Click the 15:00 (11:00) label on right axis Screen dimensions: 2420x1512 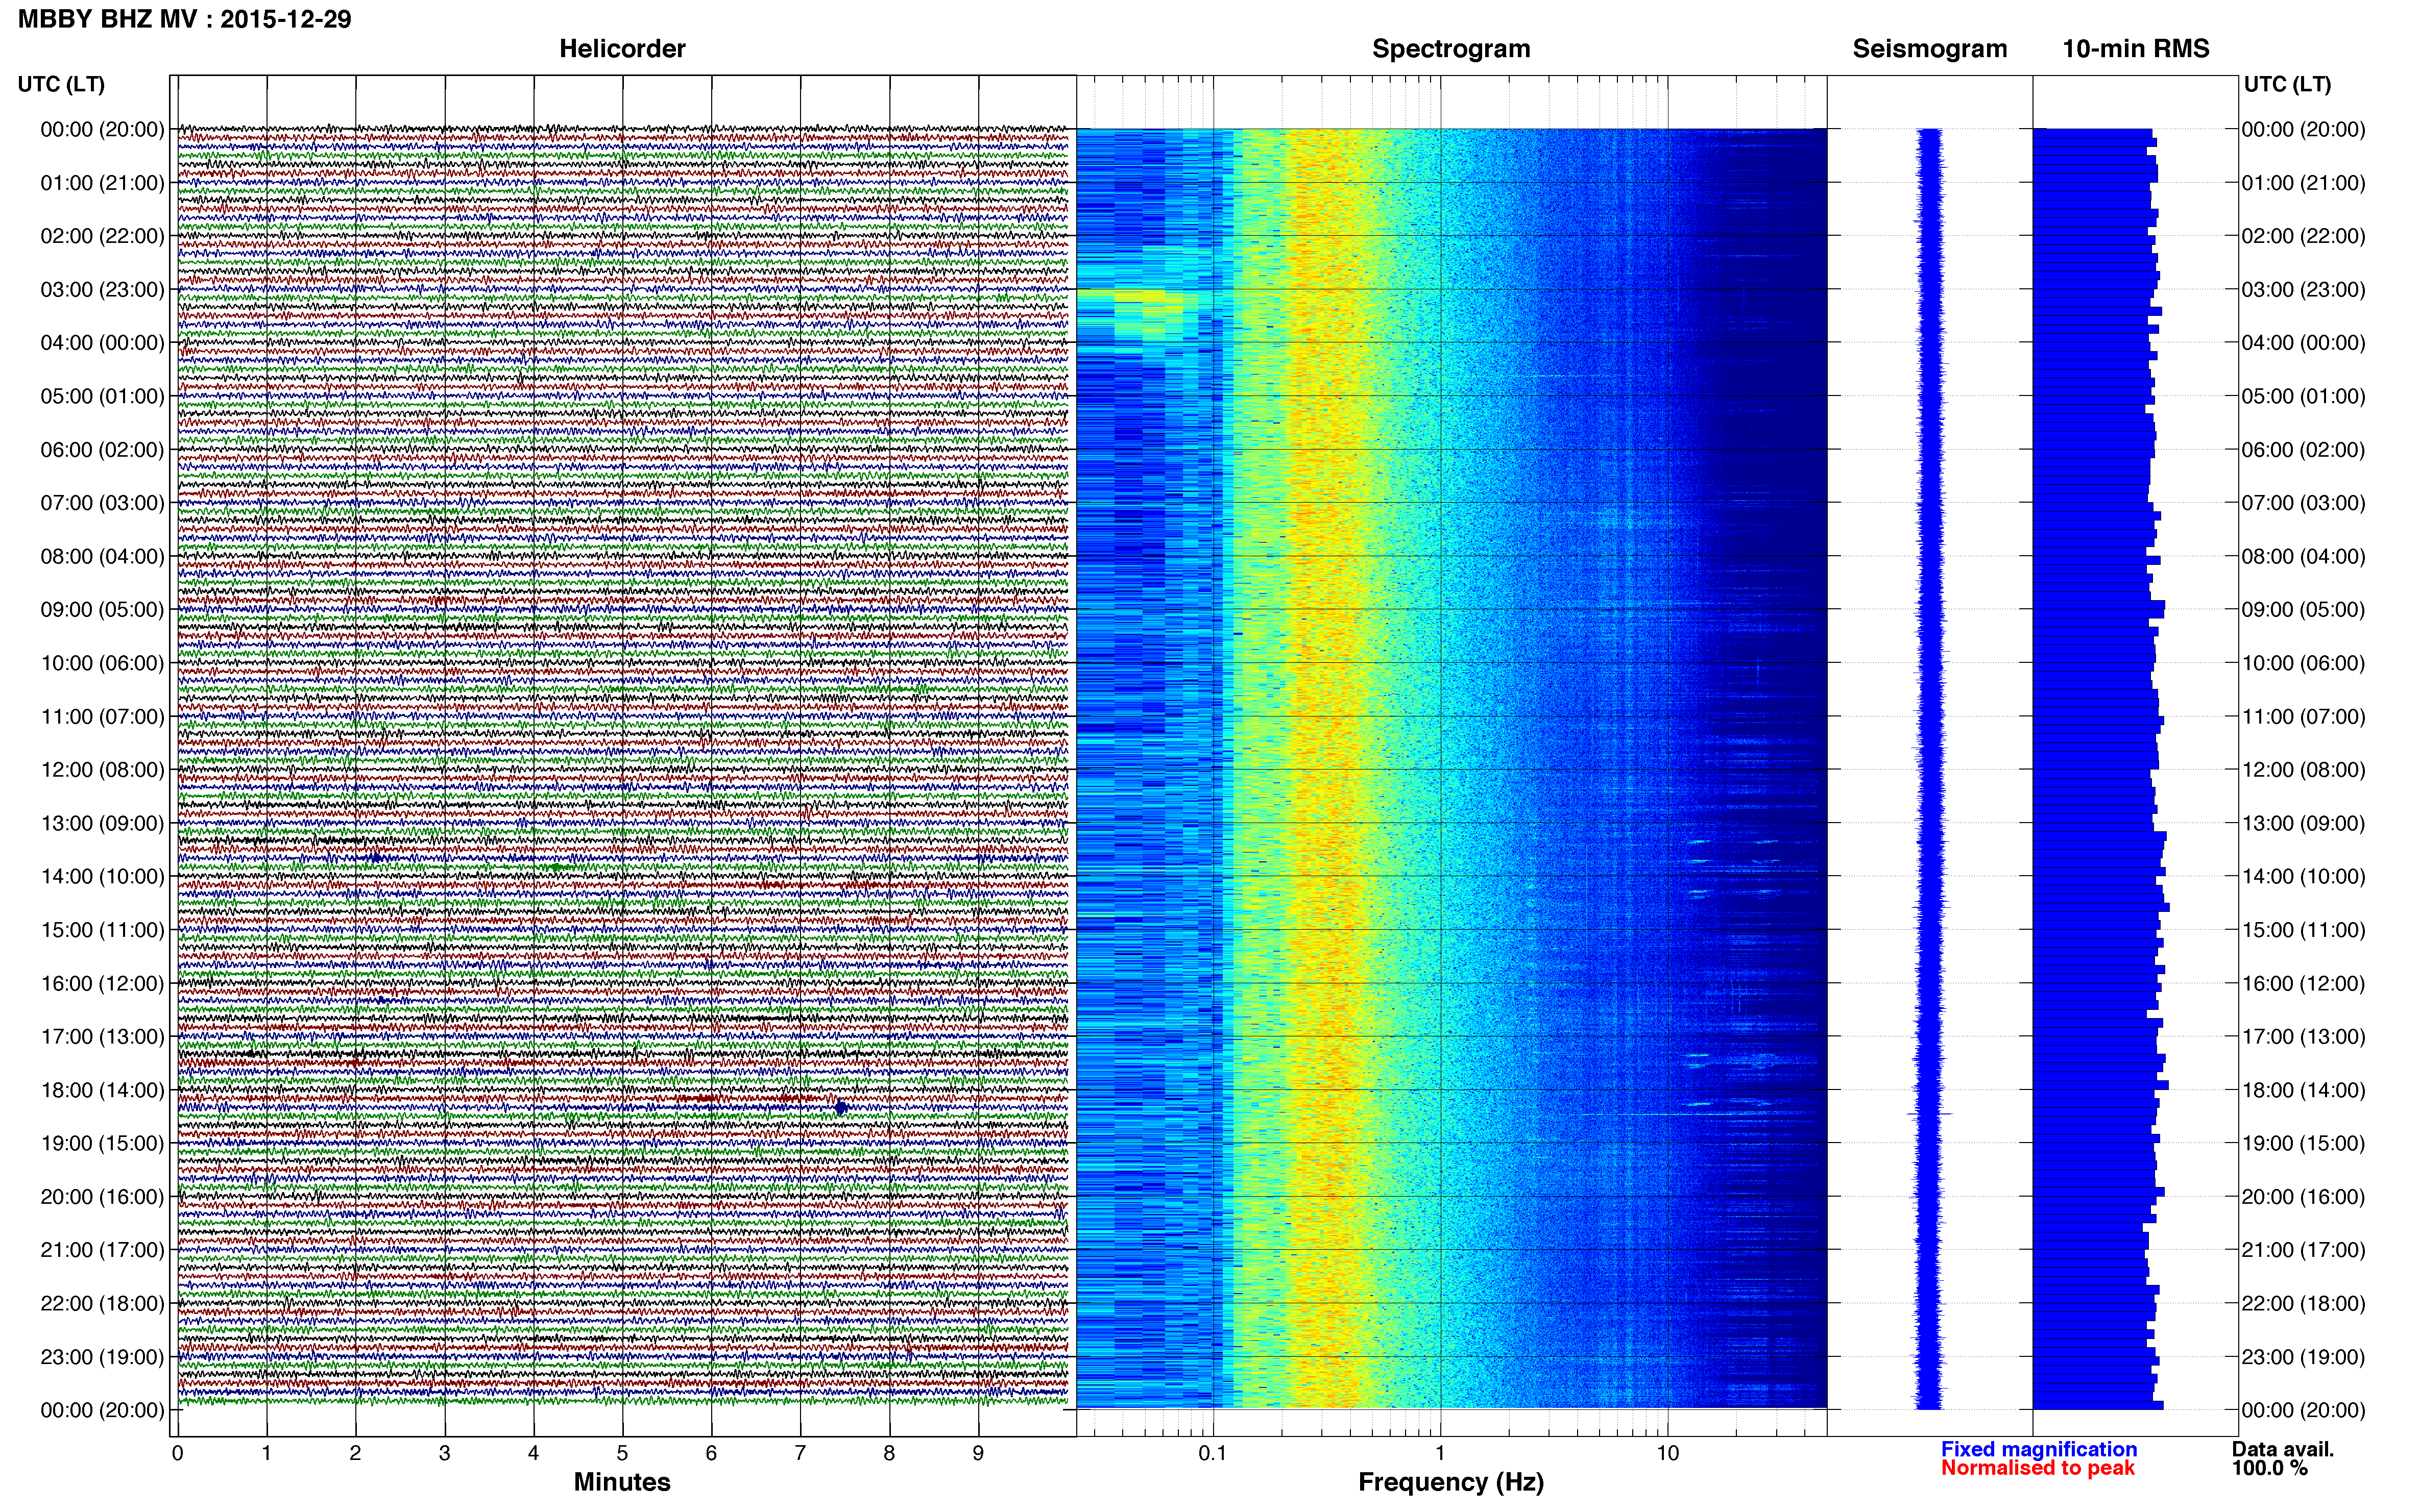(2303, 930)
